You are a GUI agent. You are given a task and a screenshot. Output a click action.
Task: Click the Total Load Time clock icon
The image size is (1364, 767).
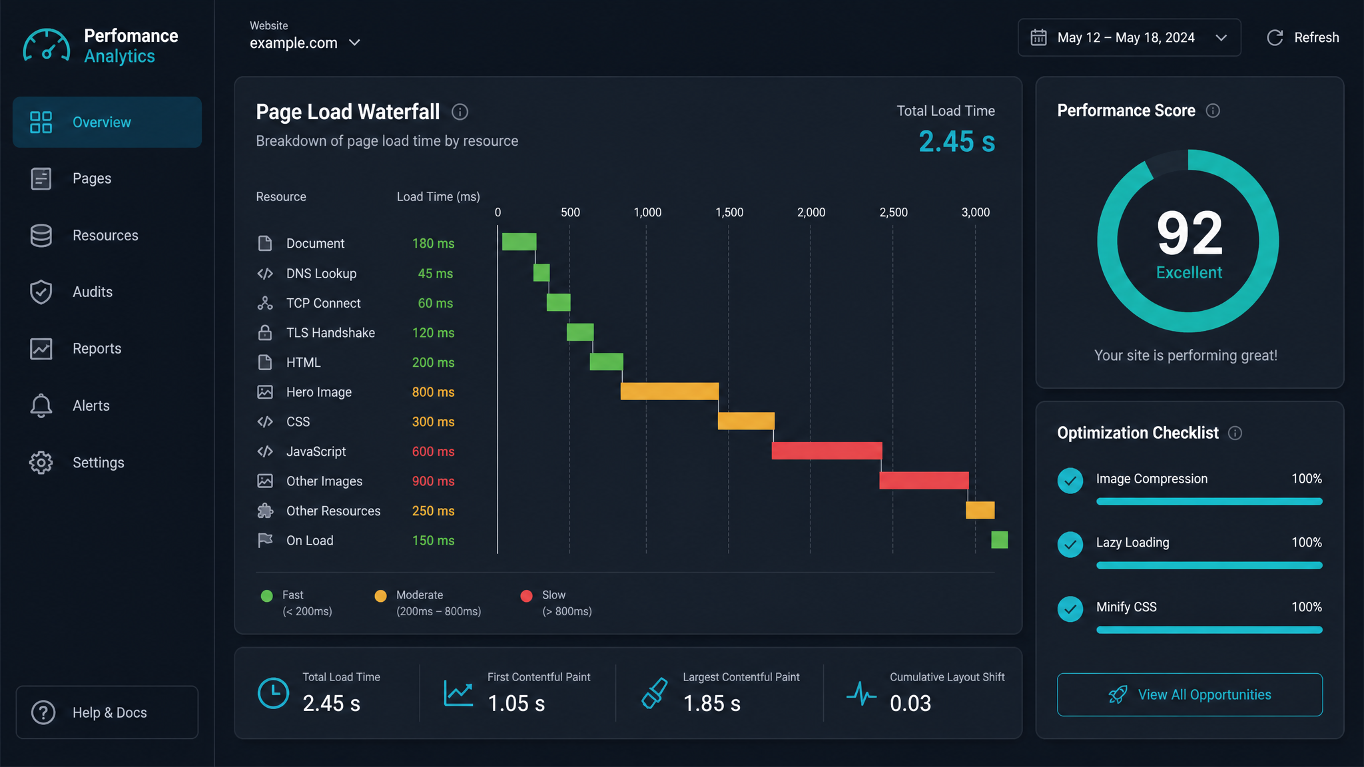273,693
